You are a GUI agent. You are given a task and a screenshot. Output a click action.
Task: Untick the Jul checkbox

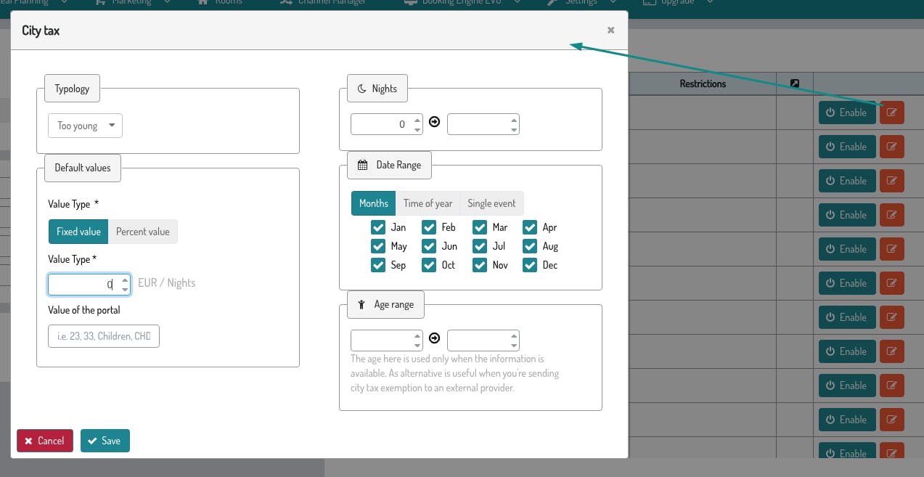coord(480,246)
